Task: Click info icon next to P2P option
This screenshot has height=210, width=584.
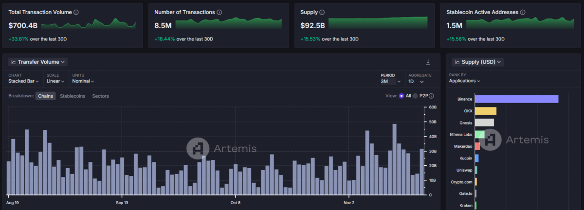Action: point(431,96)
